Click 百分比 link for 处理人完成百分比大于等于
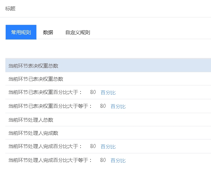This screenshot has height=169, width=211. 118,160
